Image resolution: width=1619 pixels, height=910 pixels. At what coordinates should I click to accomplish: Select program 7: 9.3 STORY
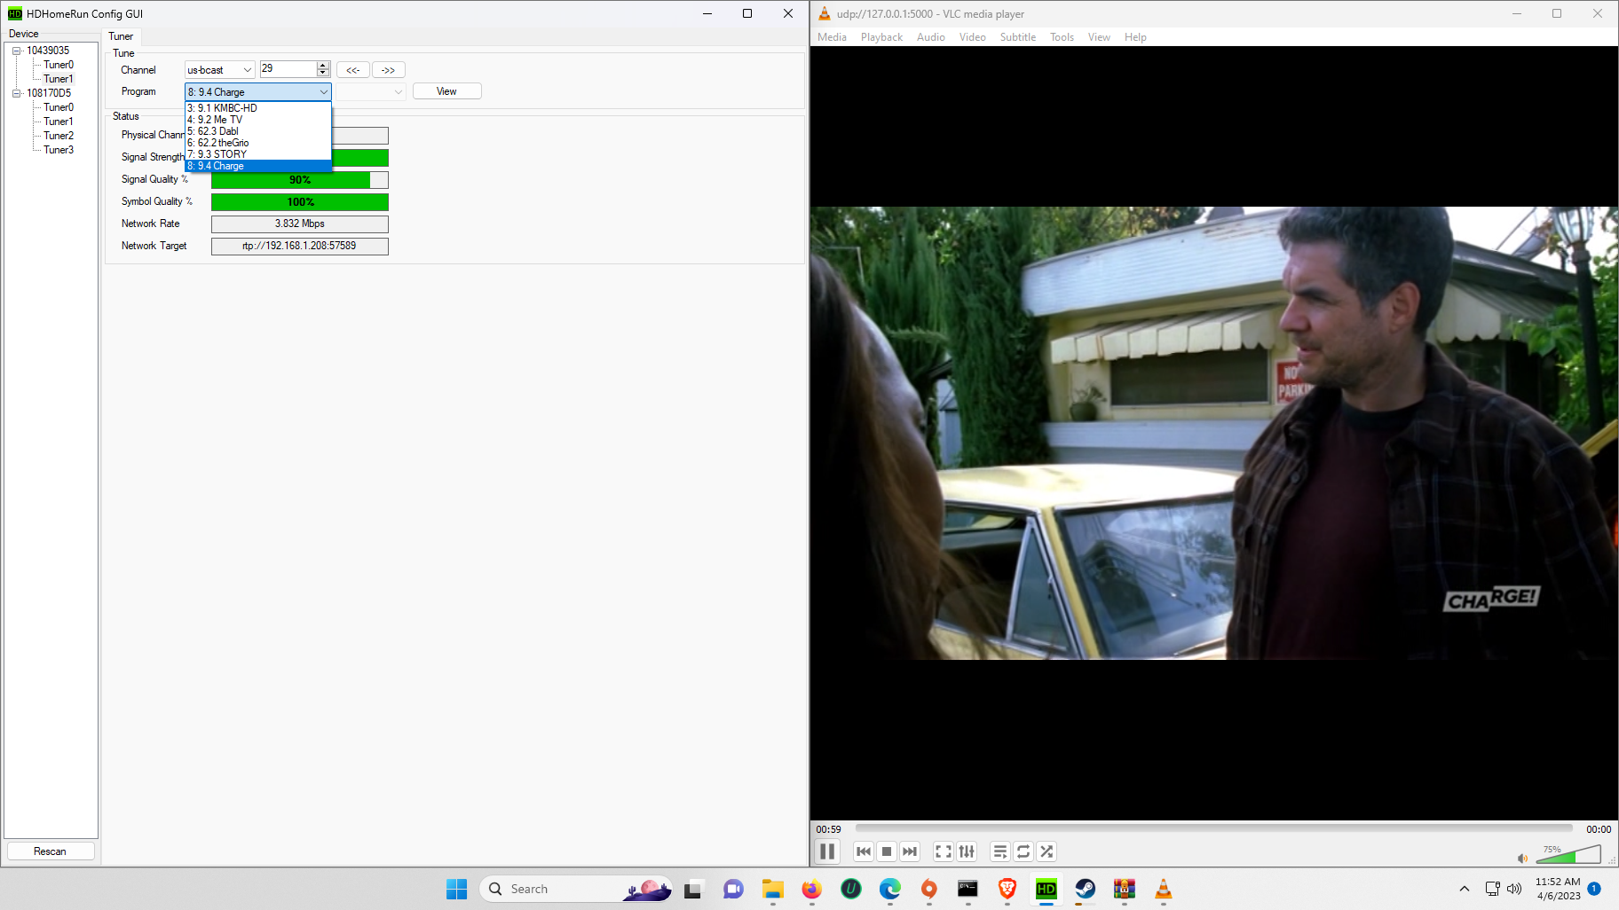point(257,154)
